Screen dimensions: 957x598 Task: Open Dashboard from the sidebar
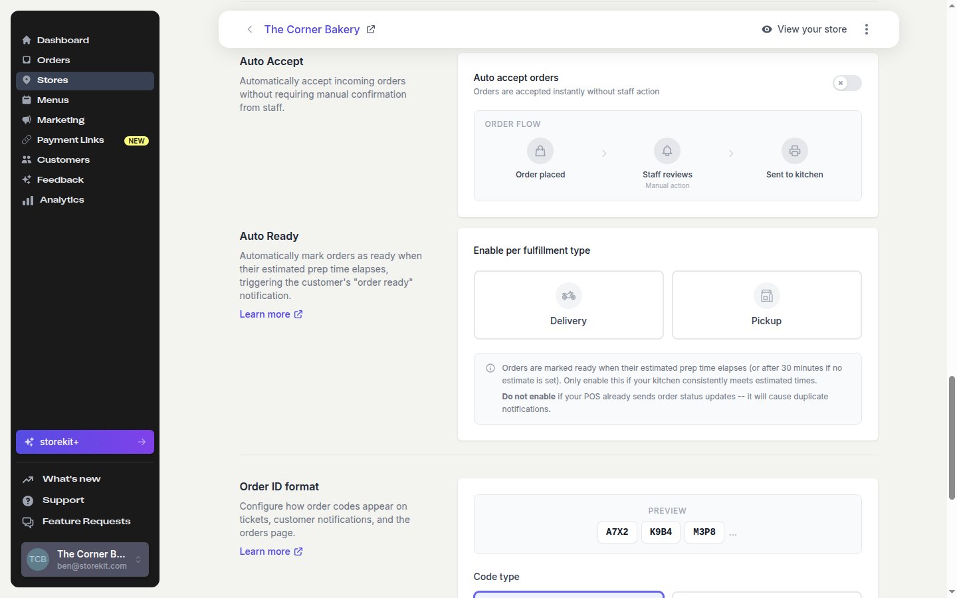[85, 40]
